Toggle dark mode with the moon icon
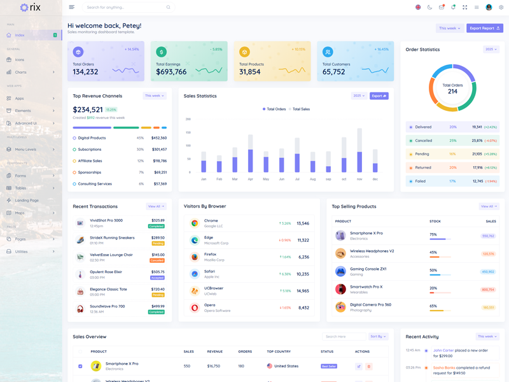The height and width of the screenshot is (382, 509). point(429,7)
